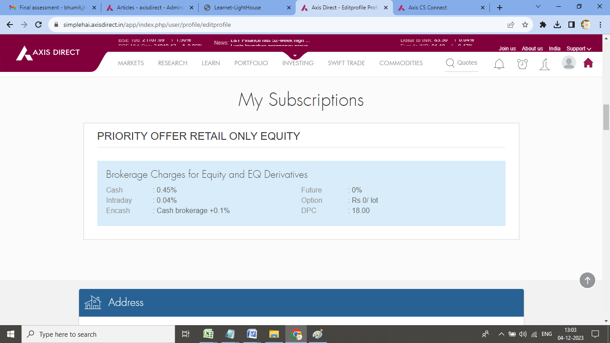Open the LEARN menu

pos(211,63)
